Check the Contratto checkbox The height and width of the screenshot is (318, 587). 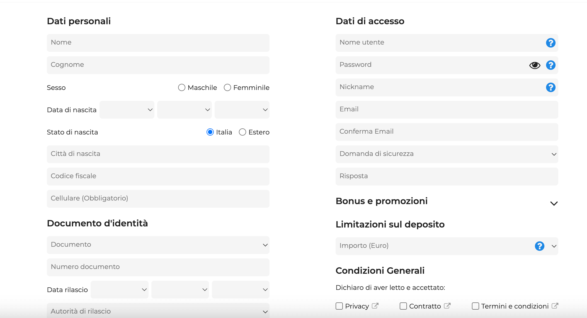coord(403,306)
